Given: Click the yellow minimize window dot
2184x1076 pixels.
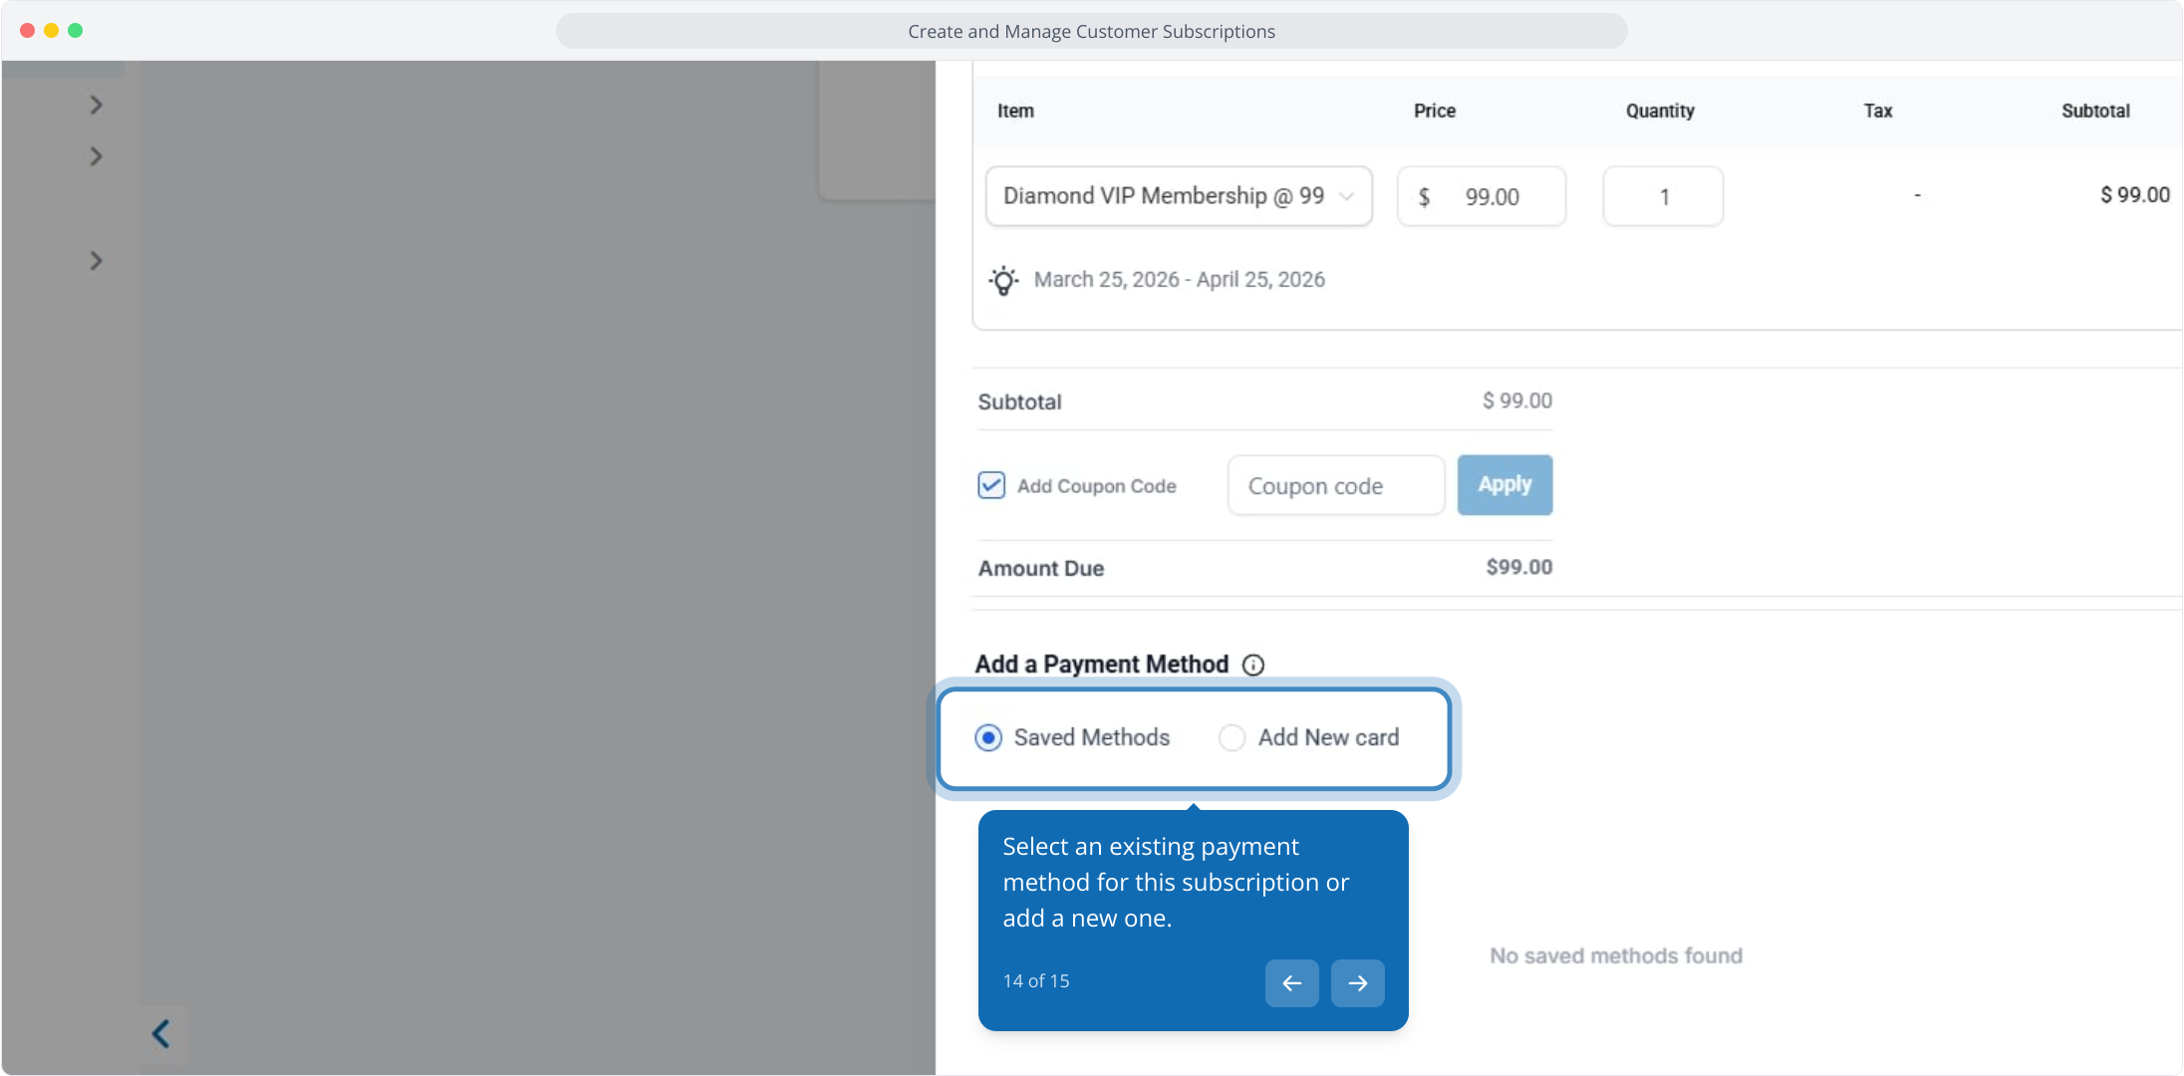Looking at the screenshot, I should pyautogui.click(x=51, y=31).
